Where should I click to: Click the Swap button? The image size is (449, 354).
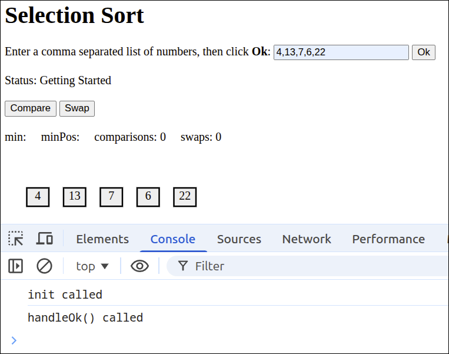tap(77, 108)
